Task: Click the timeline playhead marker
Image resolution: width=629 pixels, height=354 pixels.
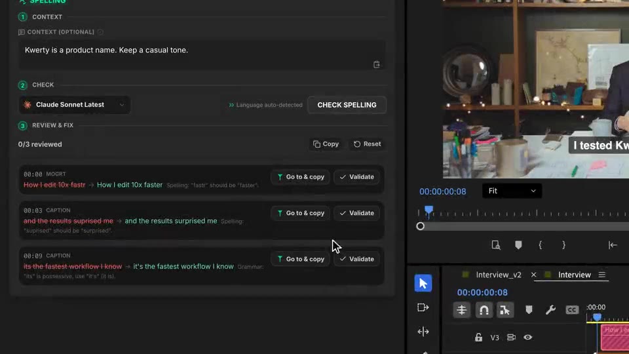Action: pyautogui.click(x=597, y=318)
